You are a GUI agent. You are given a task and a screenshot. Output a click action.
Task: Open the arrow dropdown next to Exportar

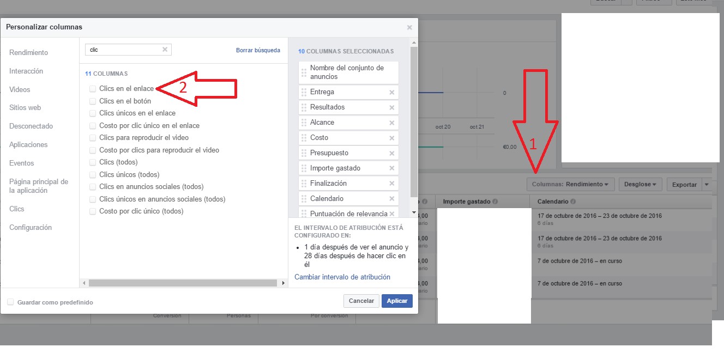coord(707,185)
